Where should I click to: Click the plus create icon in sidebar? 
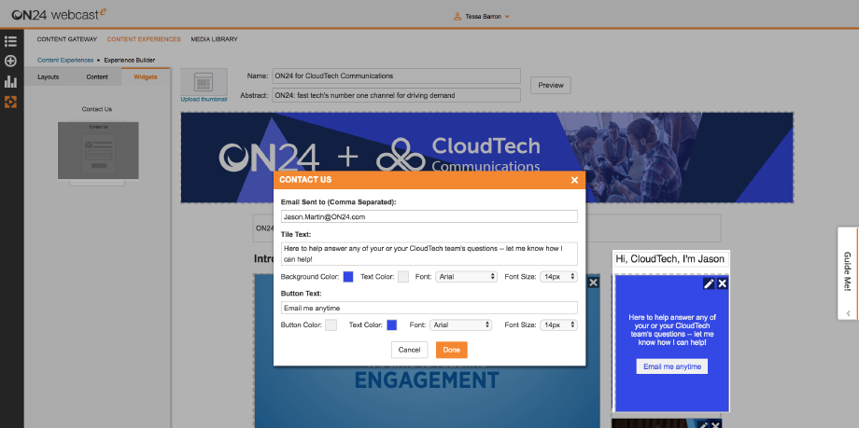(x=10, y=61)
